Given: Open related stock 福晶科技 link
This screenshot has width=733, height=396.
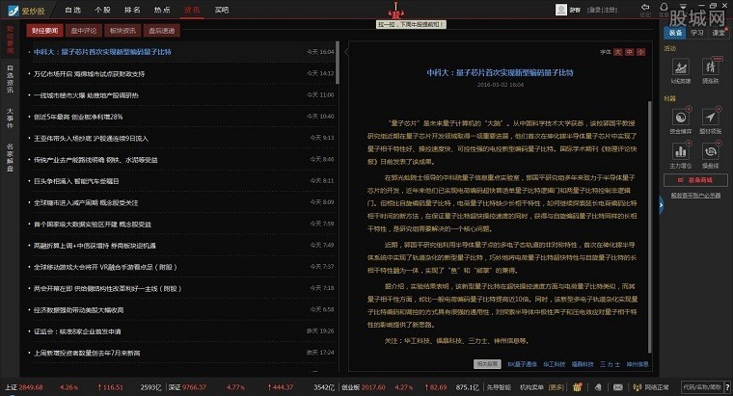Looking at the screenshot, I should click(x=583, y=364).
